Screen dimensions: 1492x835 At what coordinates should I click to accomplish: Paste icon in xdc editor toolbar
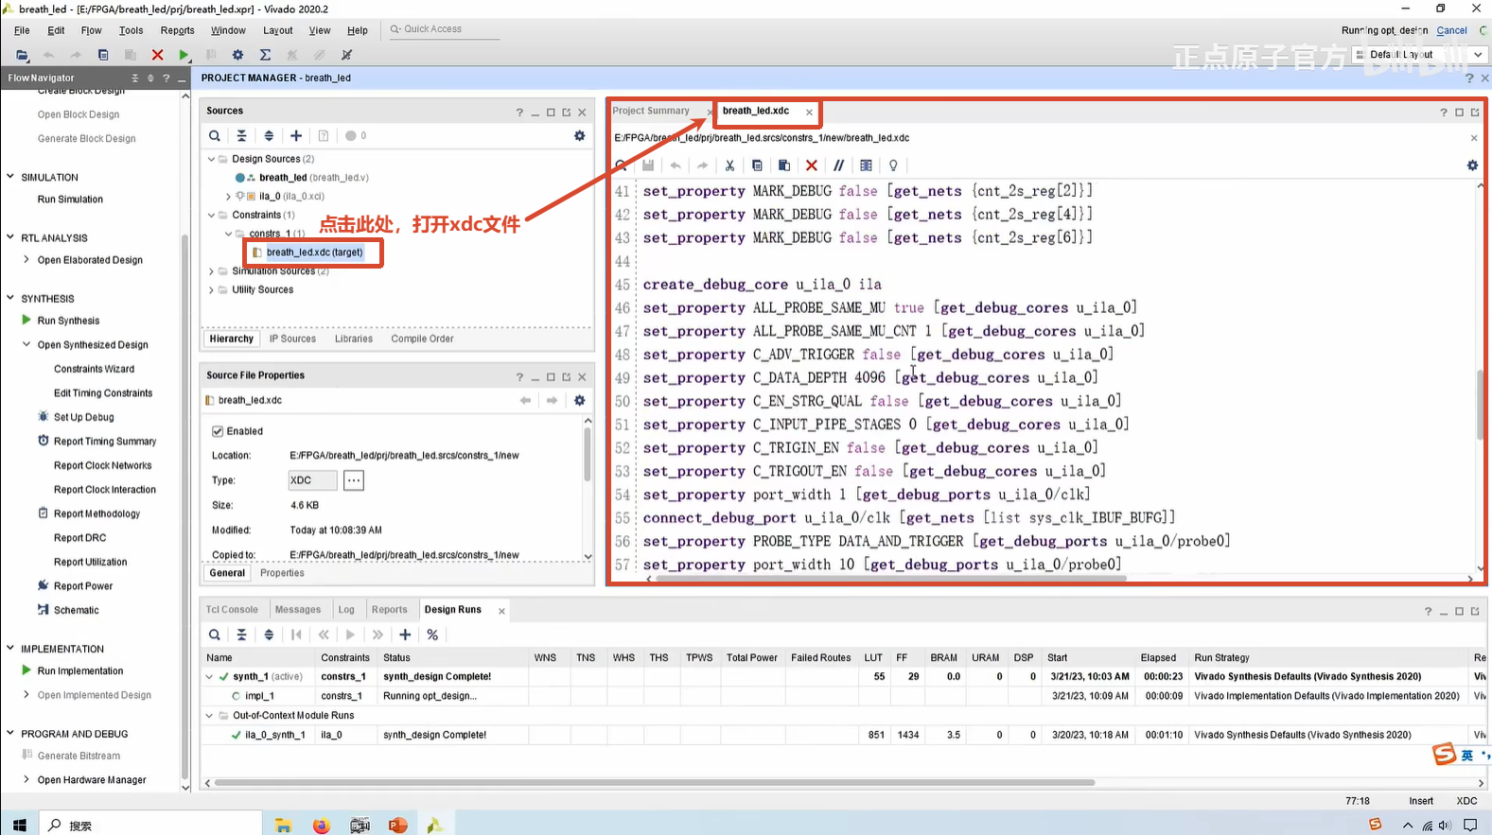(784, 165)
